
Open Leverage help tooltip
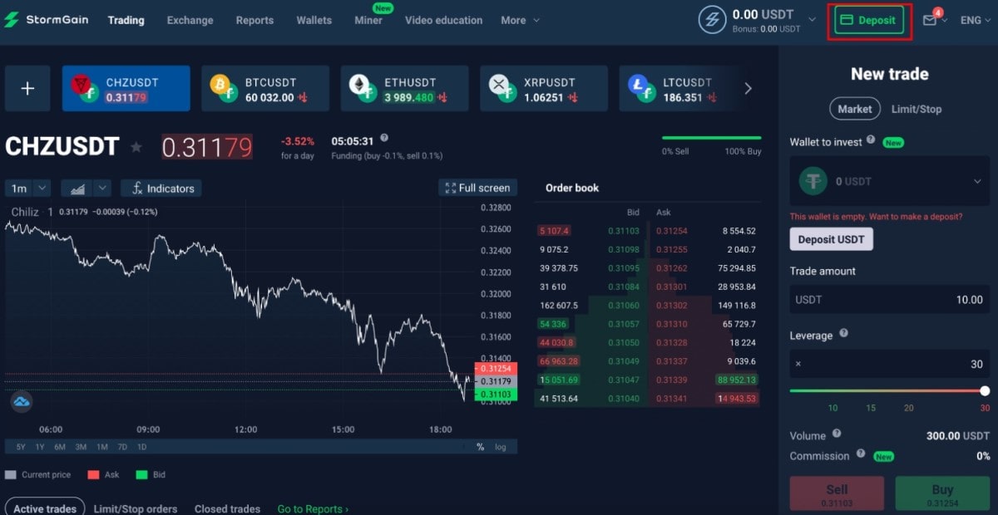pos(843,333)
